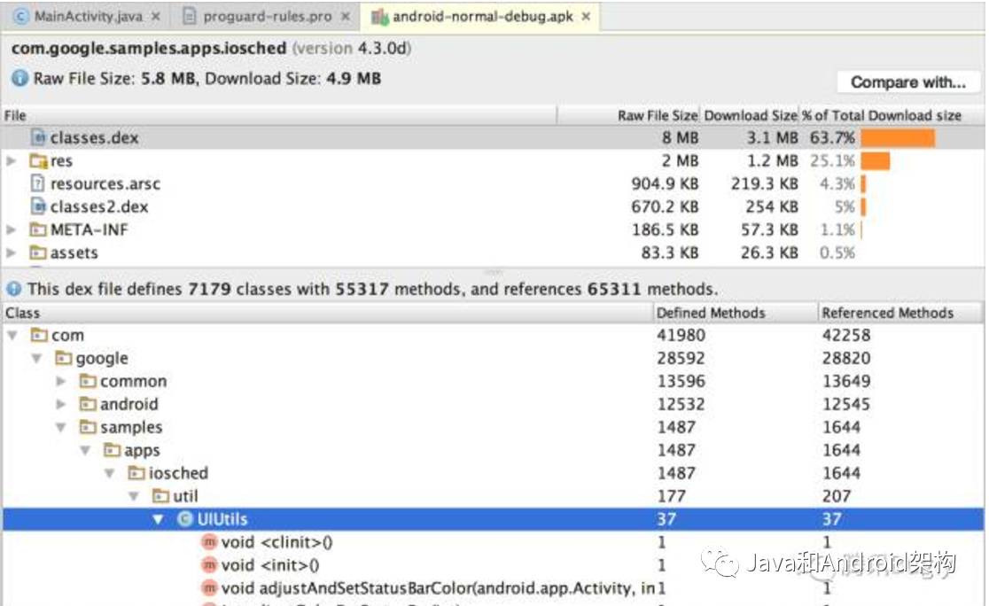Click the APK icon on android-normal-debug.apk tab
989x606 pixels.
[379, 17]
